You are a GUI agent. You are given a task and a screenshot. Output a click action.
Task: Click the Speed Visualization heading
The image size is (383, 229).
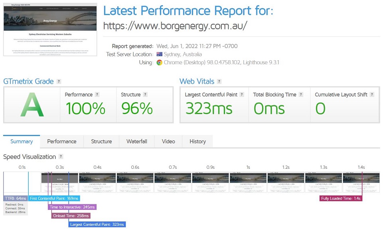coord(30,156)
